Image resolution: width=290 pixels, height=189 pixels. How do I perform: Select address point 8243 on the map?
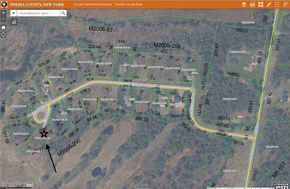[251, 65]
